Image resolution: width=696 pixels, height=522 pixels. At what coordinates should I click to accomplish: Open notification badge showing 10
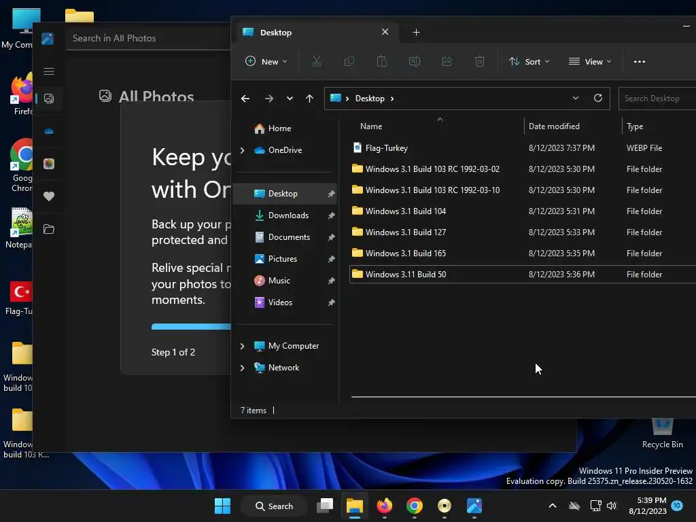[677, 506]
